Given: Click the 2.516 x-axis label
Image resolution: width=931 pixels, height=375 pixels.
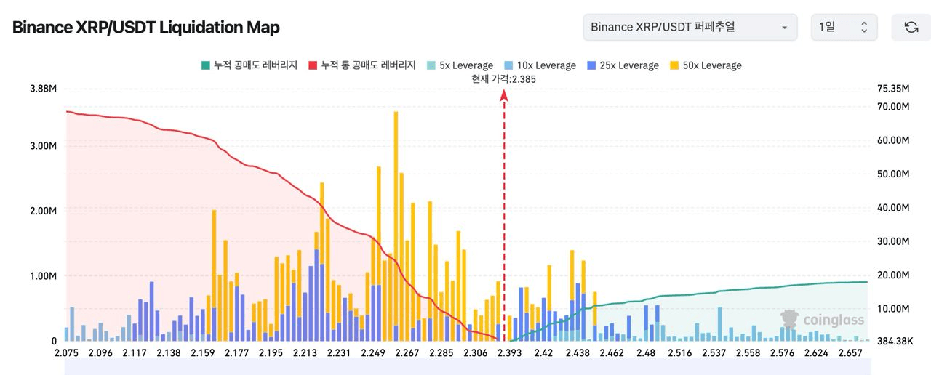Looking at the screenshot, I should click(x=680, y=353).
